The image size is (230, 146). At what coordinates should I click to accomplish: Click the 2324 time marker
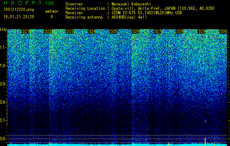pos(91,31)
